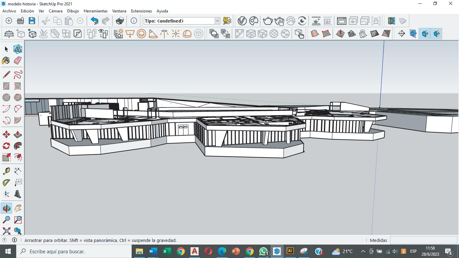Click the Medidas input box
The height and width of the screenshot is (258, 459).
423,240
